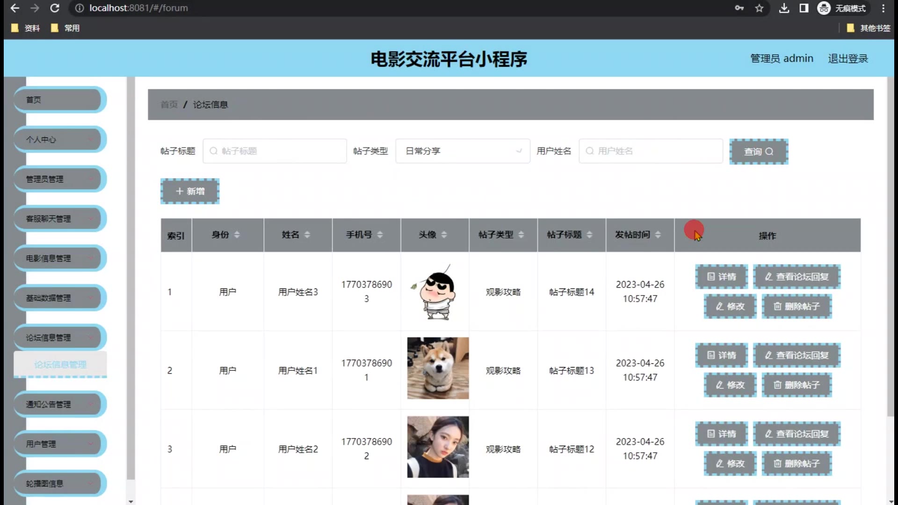
Task: Click 管理员 admin account label
Action: (782, 58)
